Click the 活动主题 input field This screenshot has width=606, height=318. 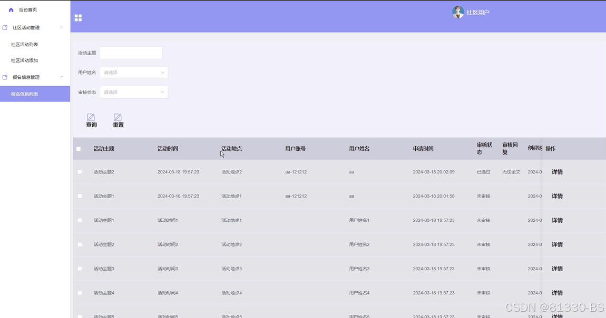pos(131,53)
